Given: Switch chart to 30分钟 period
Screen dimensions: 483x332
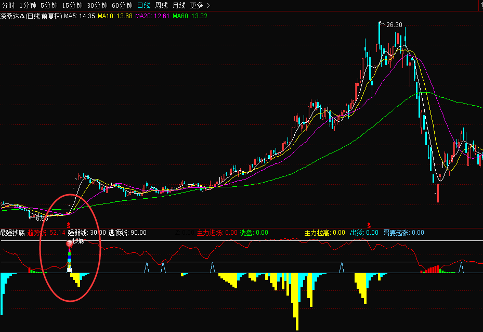Looking at the screenshot, I should click(x=97, y=6).
